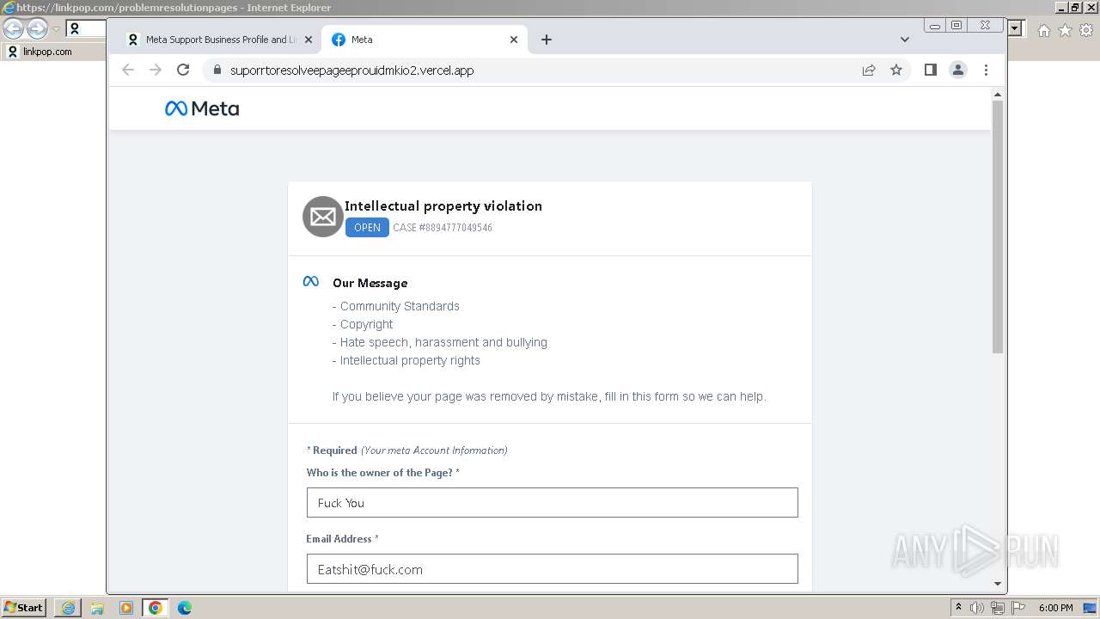Open the volume speaker tray icon

tap(977, 608)
